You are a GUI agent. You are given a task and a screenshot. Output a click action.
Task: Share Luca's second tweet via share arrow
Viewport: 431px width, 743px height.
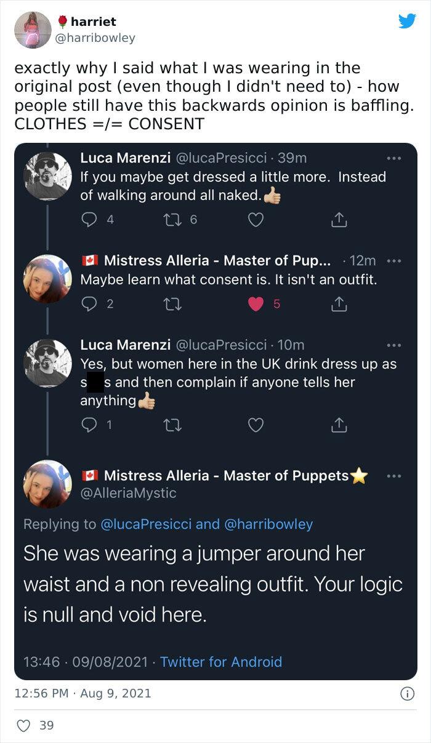(x=339, y=424)
